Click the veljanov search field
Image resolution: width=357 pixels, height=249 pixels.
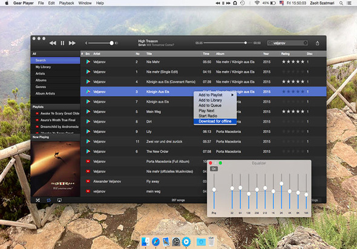287,43
